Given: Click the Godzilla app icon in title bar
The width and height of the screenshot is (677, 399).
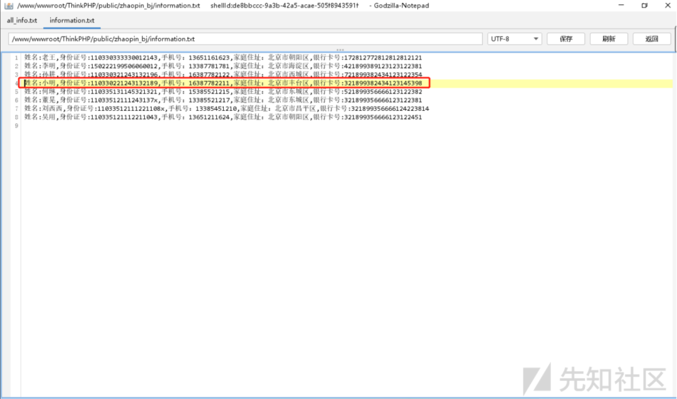Looking at the screenshot, I should pos(9,6).
